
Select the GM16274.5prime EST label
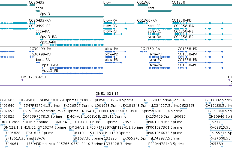coord(52,128)
